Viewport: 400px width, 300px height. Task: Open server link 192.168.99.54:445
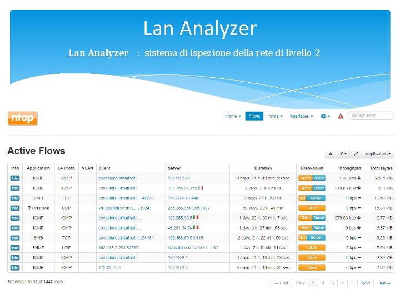click(x=185, y=238)
